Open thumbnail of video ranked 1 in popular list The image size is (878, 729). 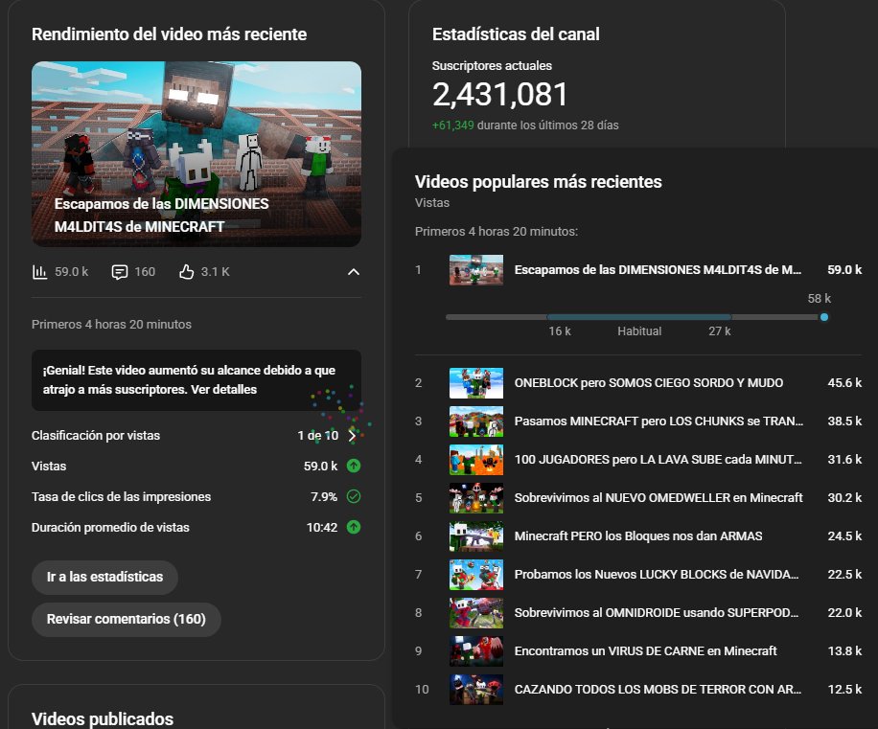tap(476, 270)
